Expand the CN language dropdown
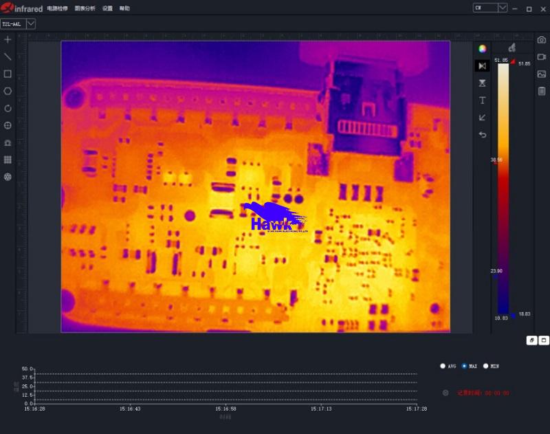Image resolution: width=550 pixels, height=434 pixels. 503,8
